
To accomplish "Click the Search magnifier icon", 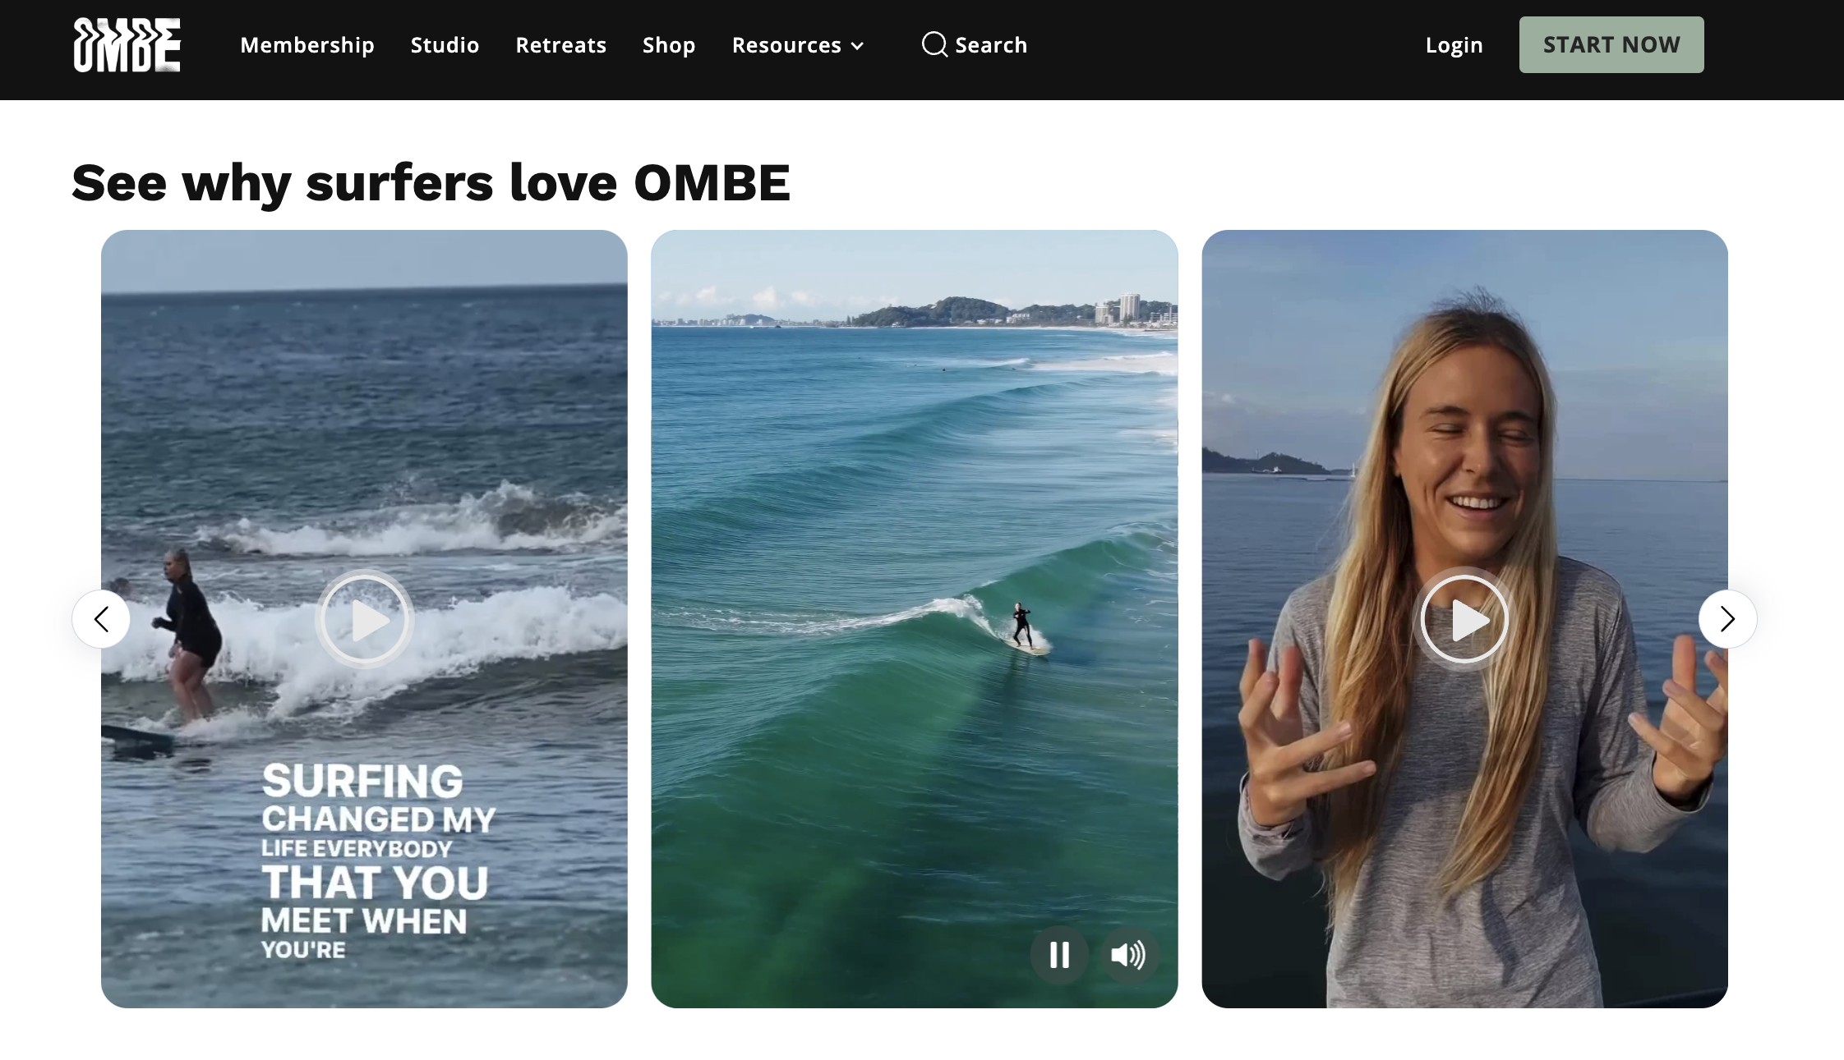I will coord(934,44).
